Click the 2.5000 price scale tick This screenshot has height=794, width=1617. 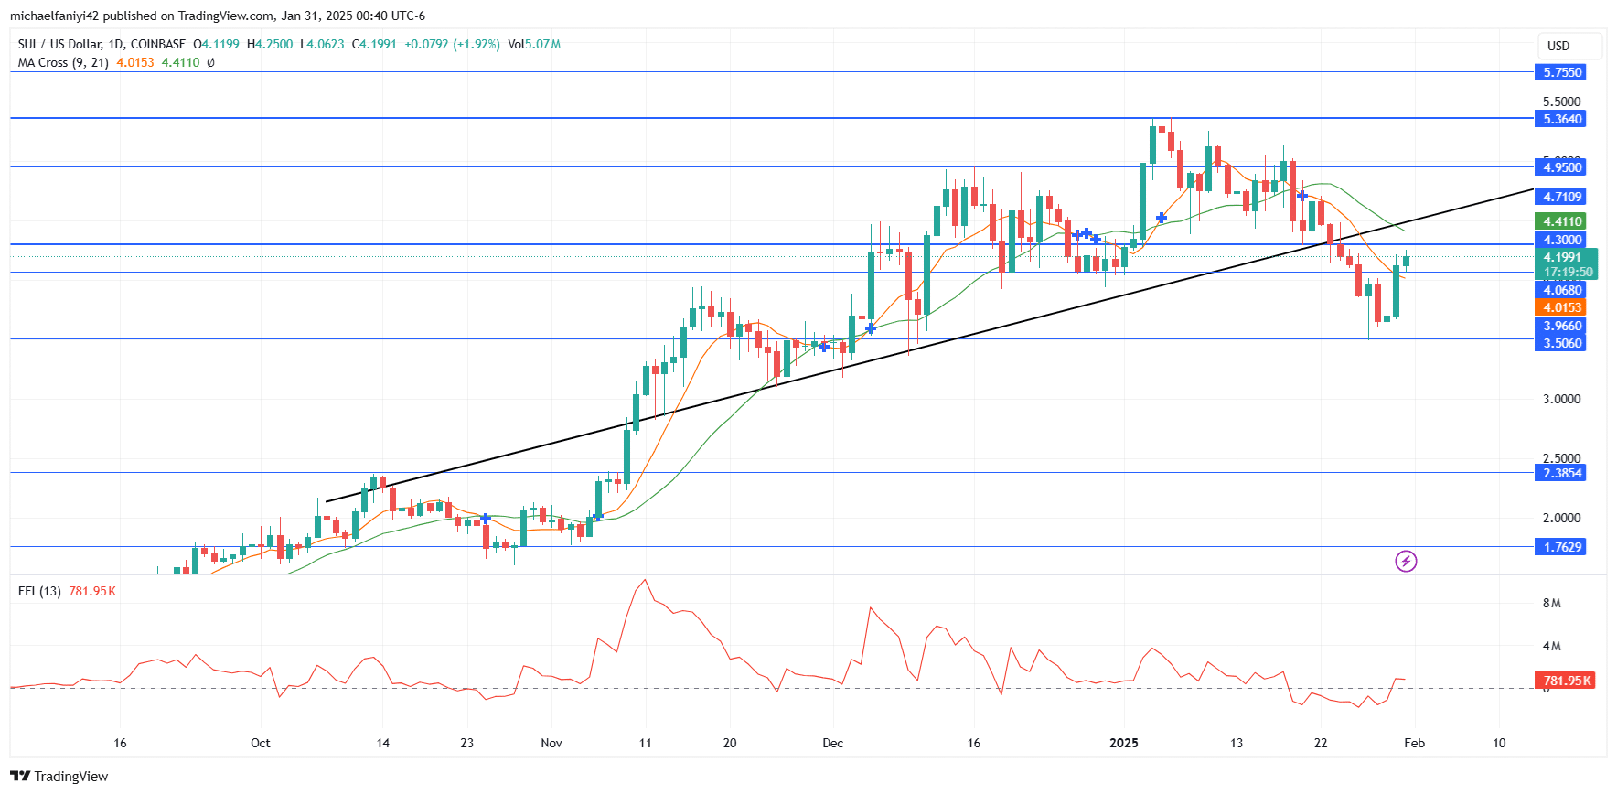1561,458
